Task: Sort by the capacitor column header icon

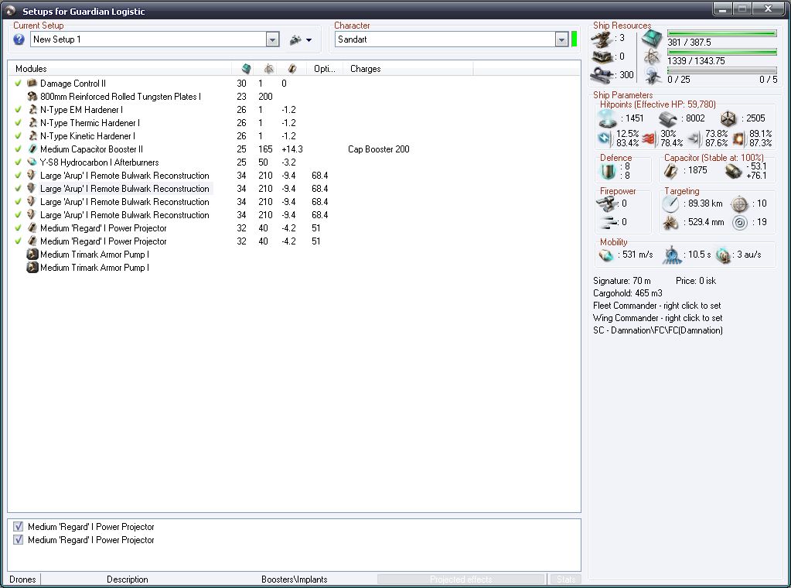Action: (x=292, y=69)
